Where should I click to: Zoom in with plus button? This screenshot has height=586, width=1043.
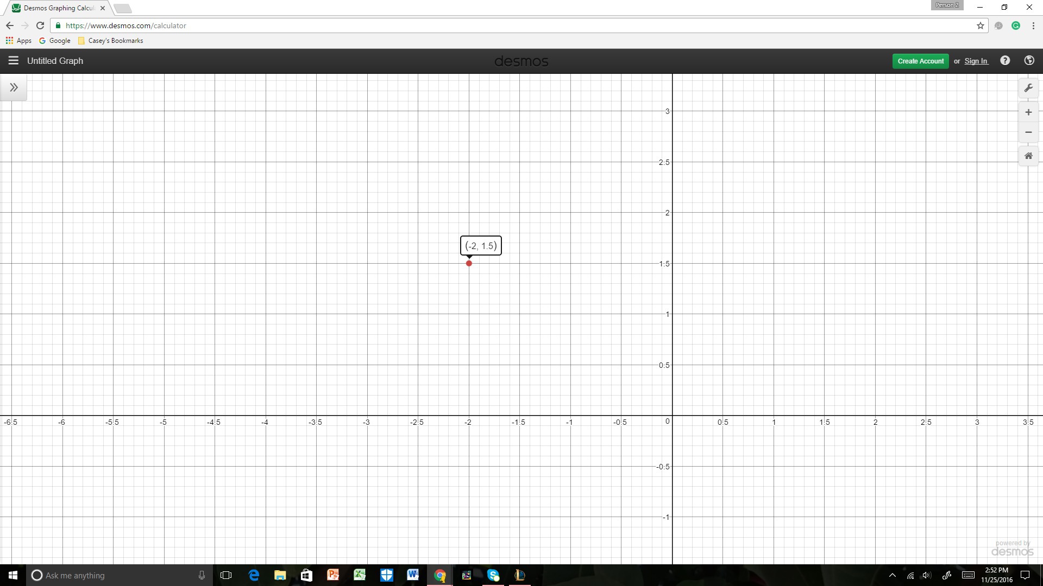pos(1028,112)
